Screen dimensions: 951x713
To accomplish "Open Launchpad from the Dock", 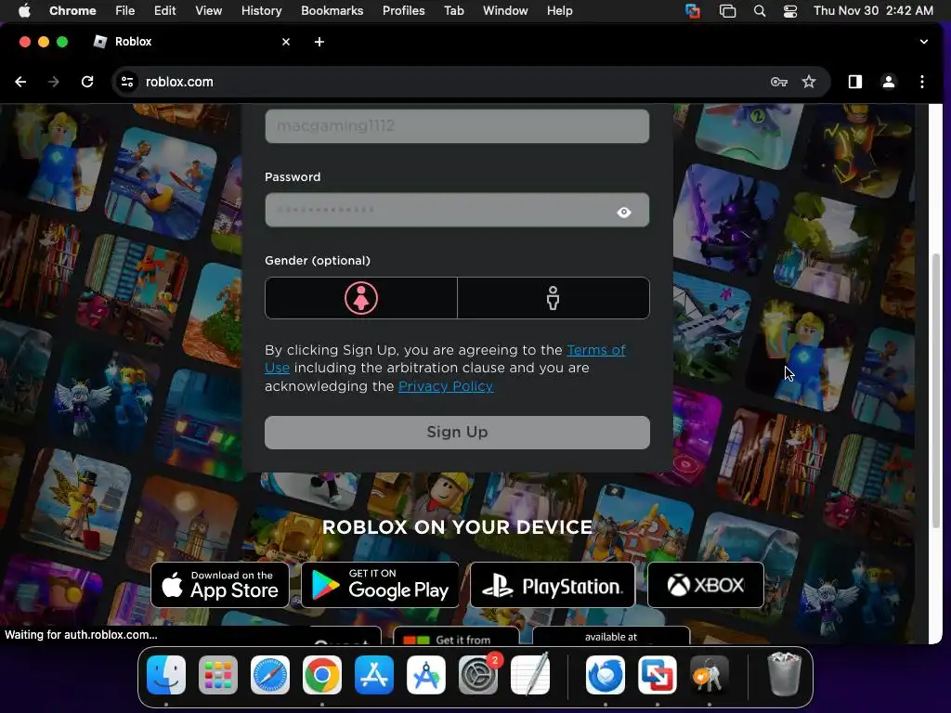I will 218,675.
